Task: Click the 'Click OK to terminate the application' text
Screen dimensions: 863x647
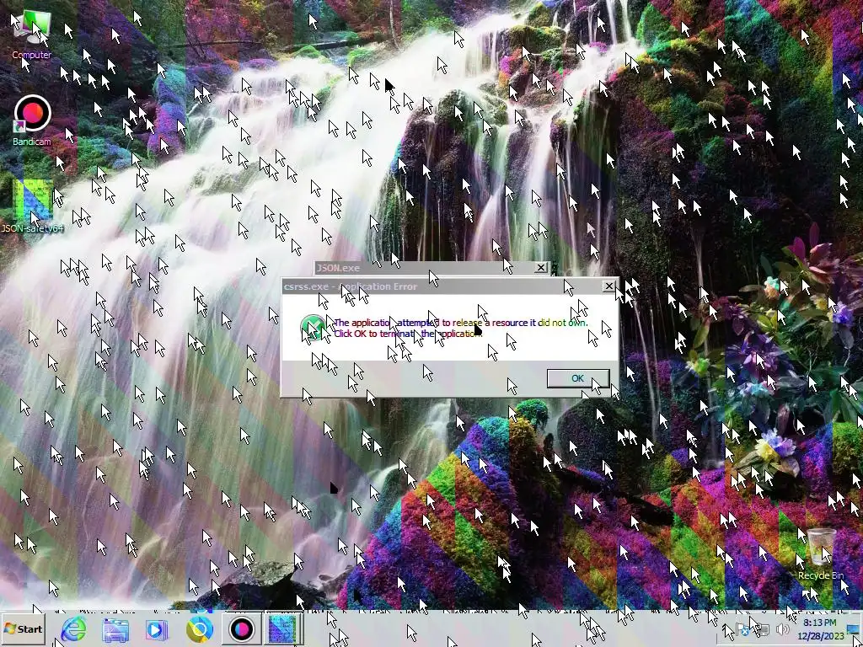Action: coord(408,334)
